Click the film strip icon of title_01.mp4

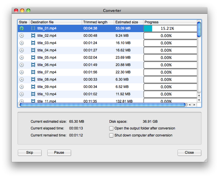[33, 28]
